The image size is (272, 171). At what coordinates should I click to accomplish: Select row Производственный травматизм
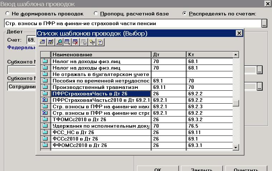click(x=137, y=87)
